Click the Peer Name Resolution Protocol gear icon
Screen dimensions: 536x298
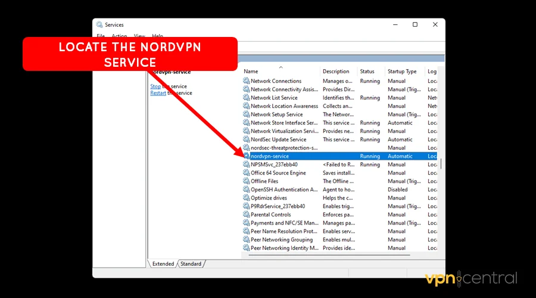pyautogui.click(x=246, y=231)
